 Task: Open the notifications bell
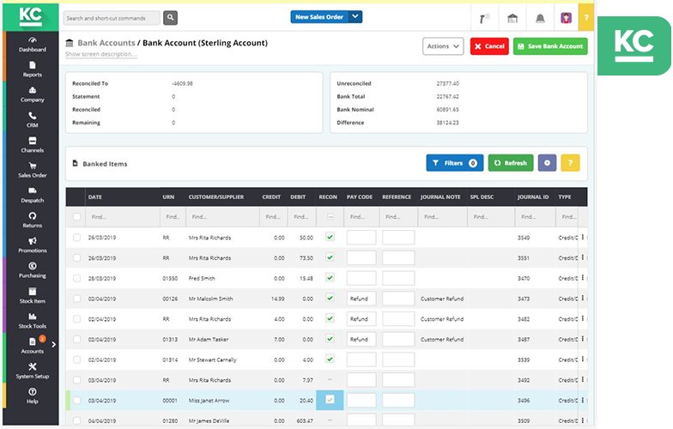pyautogui.click(x=540, y=18)
